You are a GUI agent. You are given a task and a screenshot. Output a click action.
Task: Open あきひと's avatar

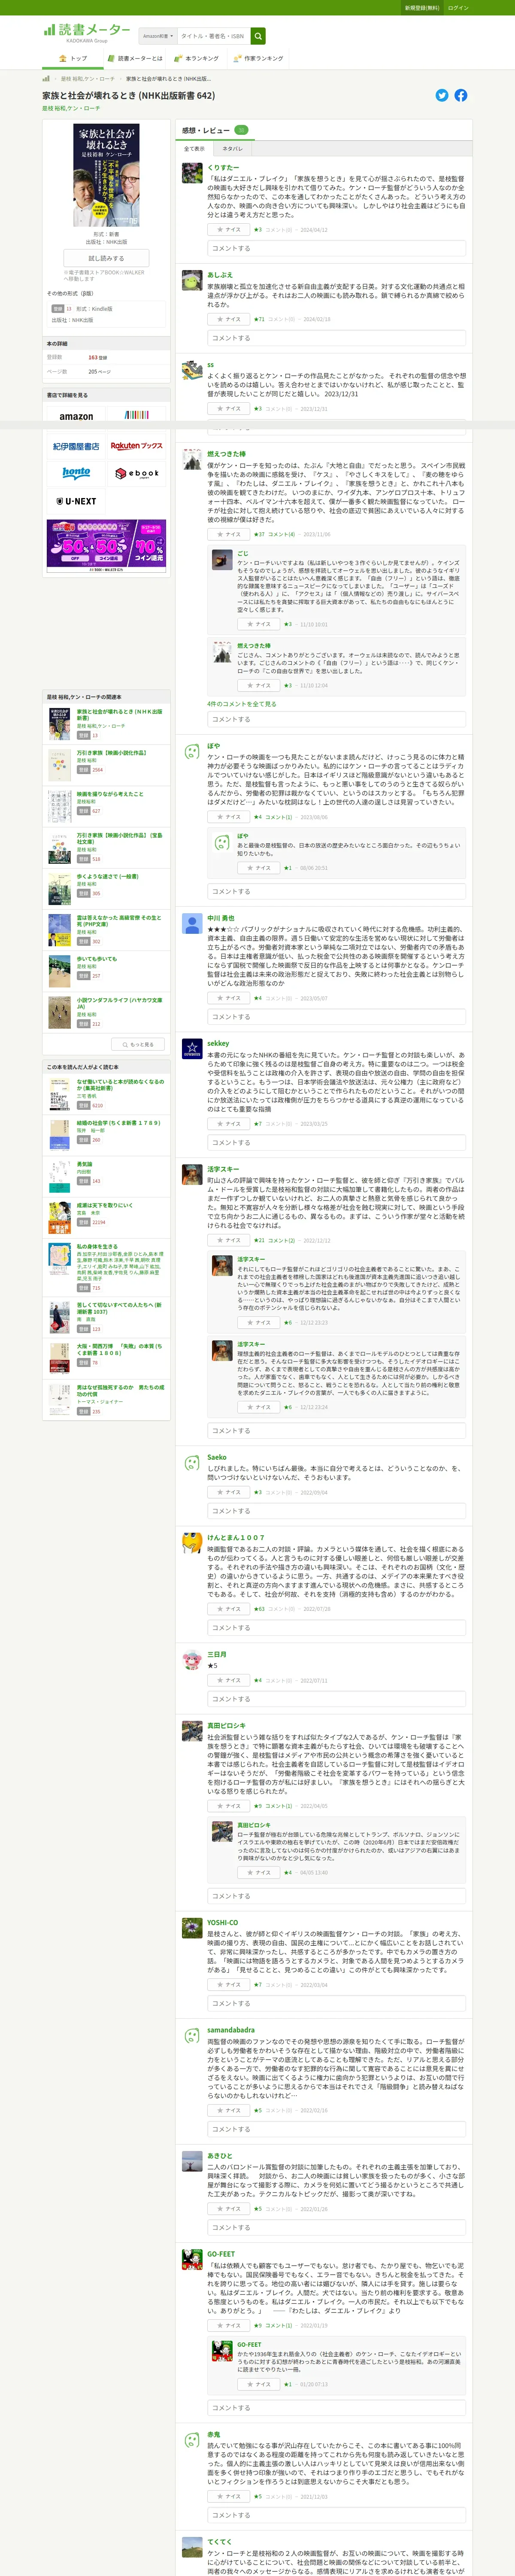point(192,2161)
